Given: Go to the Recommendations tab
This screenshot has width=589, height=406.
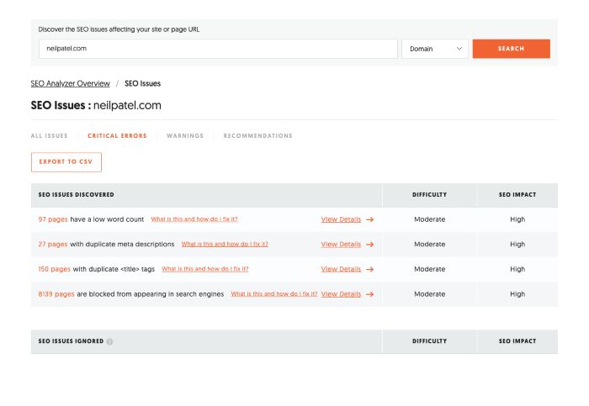Looking at the screenshot, I should (257, 136).
